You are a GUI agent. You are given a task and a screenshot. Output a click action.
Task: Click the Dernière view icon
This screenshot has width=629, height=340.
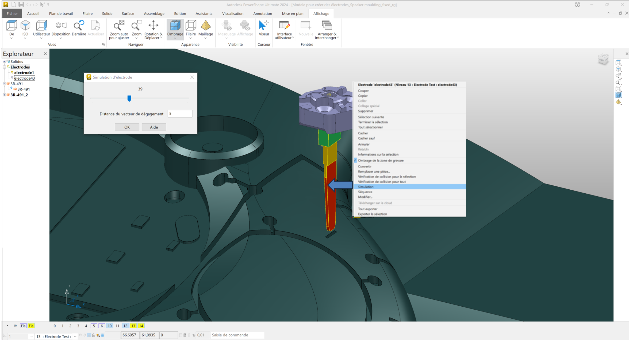point(79,26)
